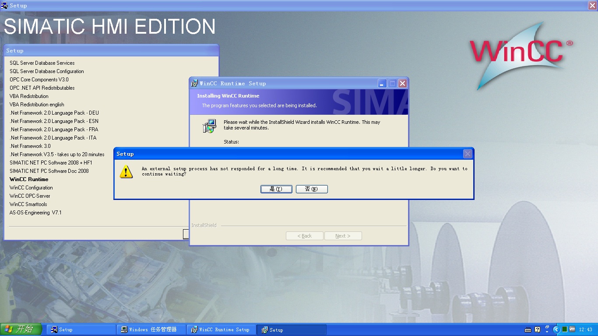Click the WinCC Runtime Setup title bar icon
598x336 pixels.
tap(195, 83)
